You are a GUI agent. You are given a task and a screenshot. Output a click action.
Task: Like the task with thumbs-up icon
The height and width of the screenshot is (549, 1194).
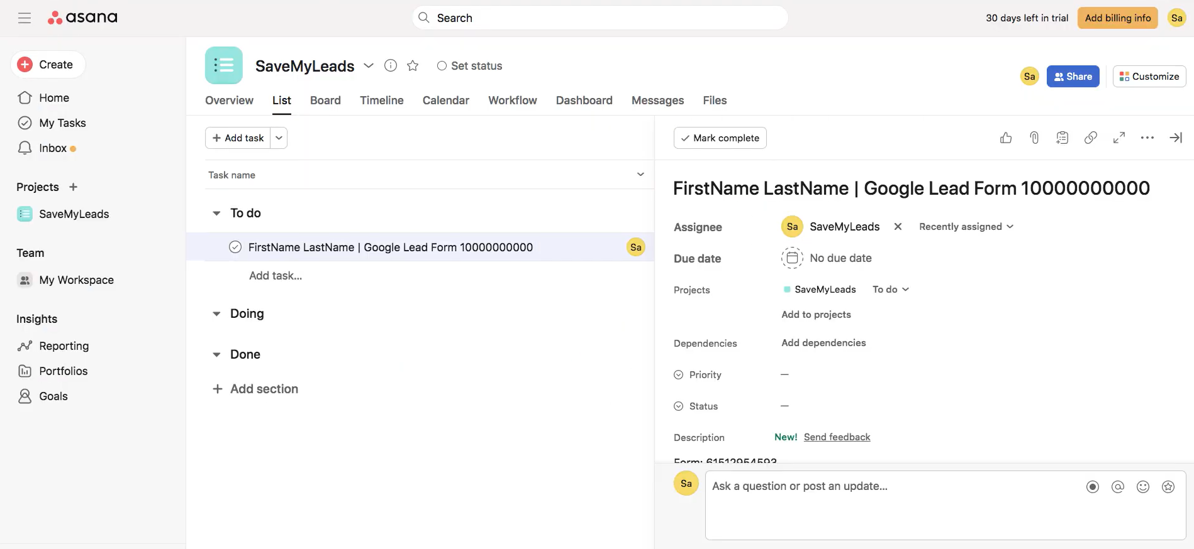(1006, 138)
